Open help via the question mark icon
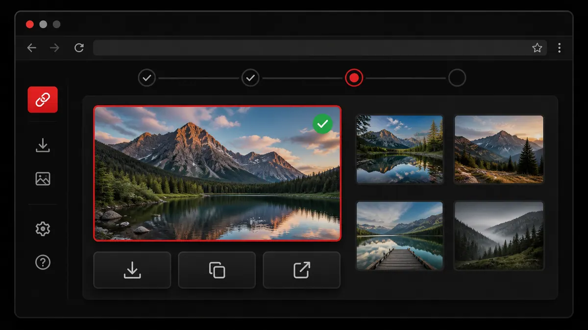Screen dimensions: 588x330 pos(43,263)
